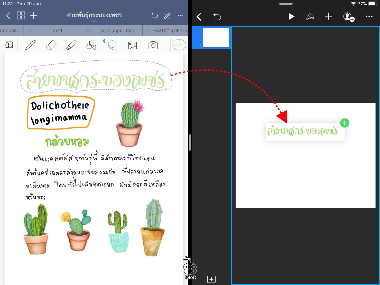Image resolution: width=380 pixels, height=285 pixels.
Task: Close the Dark paper test tab
Action: pos(88,31)
